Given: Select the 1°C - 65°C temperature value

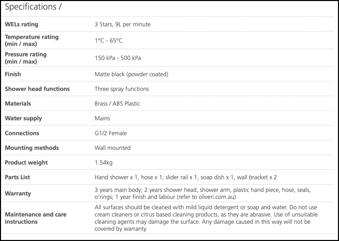Looking at the screenshot, I should 108,41.
